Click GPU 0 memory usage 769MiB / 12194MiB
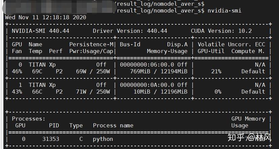The image size is (279, 149). coord(159,71)
